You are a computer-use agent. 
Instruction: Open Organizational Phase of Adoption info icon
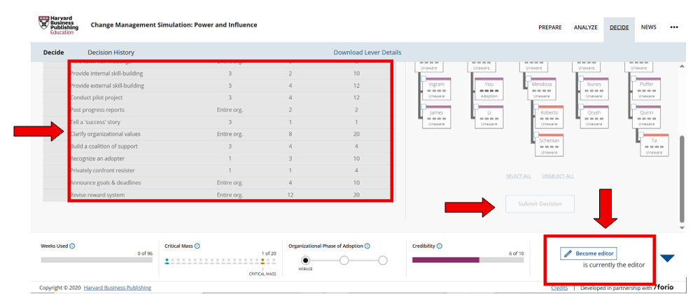click(367, 246)
